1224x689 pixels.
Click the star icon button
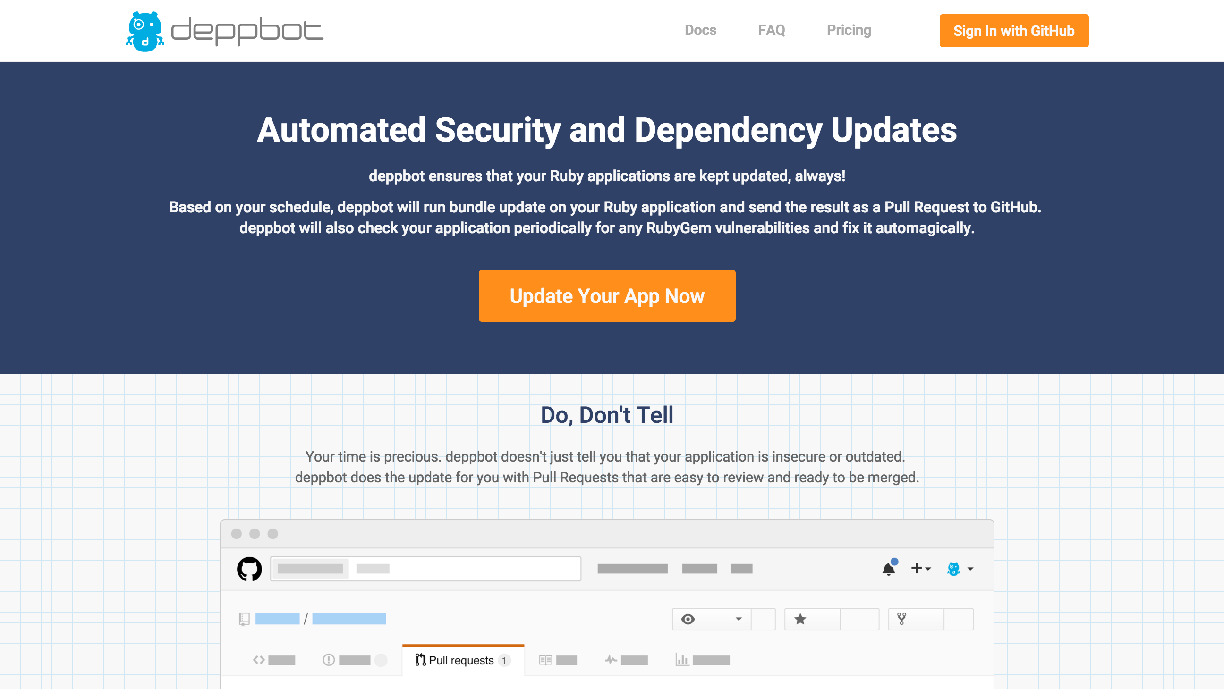(x=800, y=619)
